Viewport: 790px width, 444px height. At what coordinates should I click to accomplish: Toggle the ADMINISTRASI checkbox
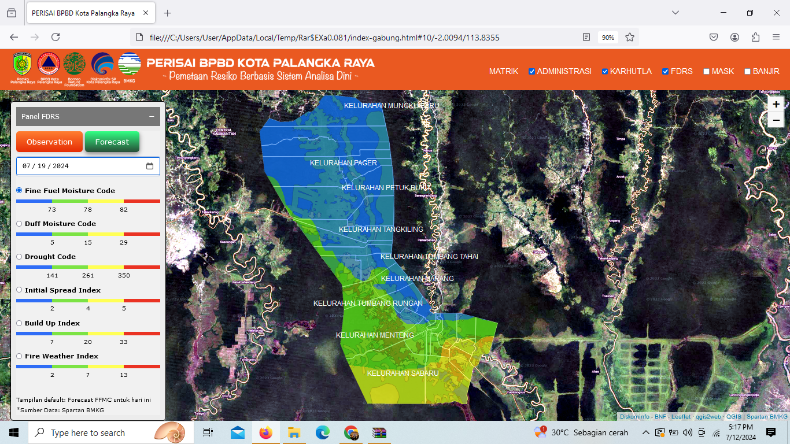pyautogui.click(x=531, y=72)
